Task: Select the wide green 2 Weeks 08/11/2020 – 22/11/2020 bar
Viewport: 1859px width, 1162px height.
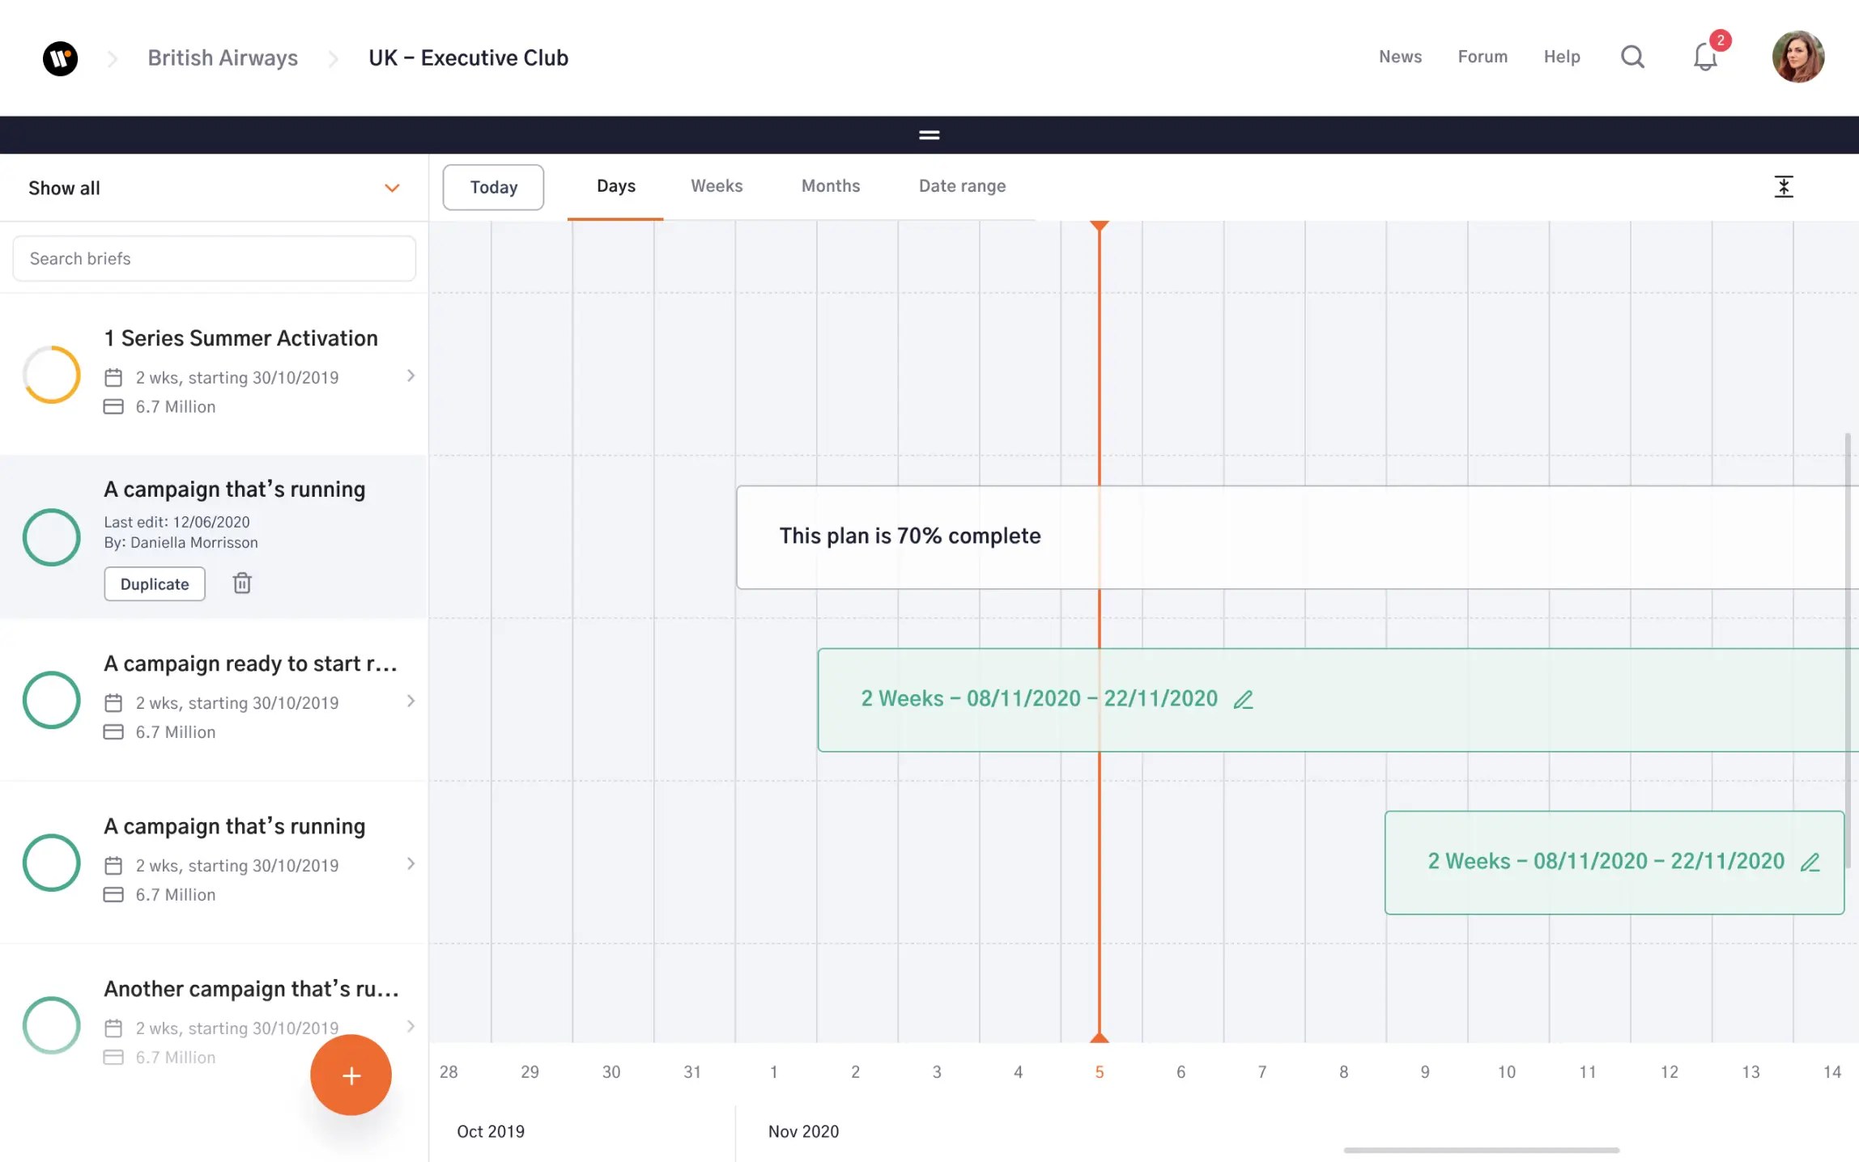Action: point(1338,700)
